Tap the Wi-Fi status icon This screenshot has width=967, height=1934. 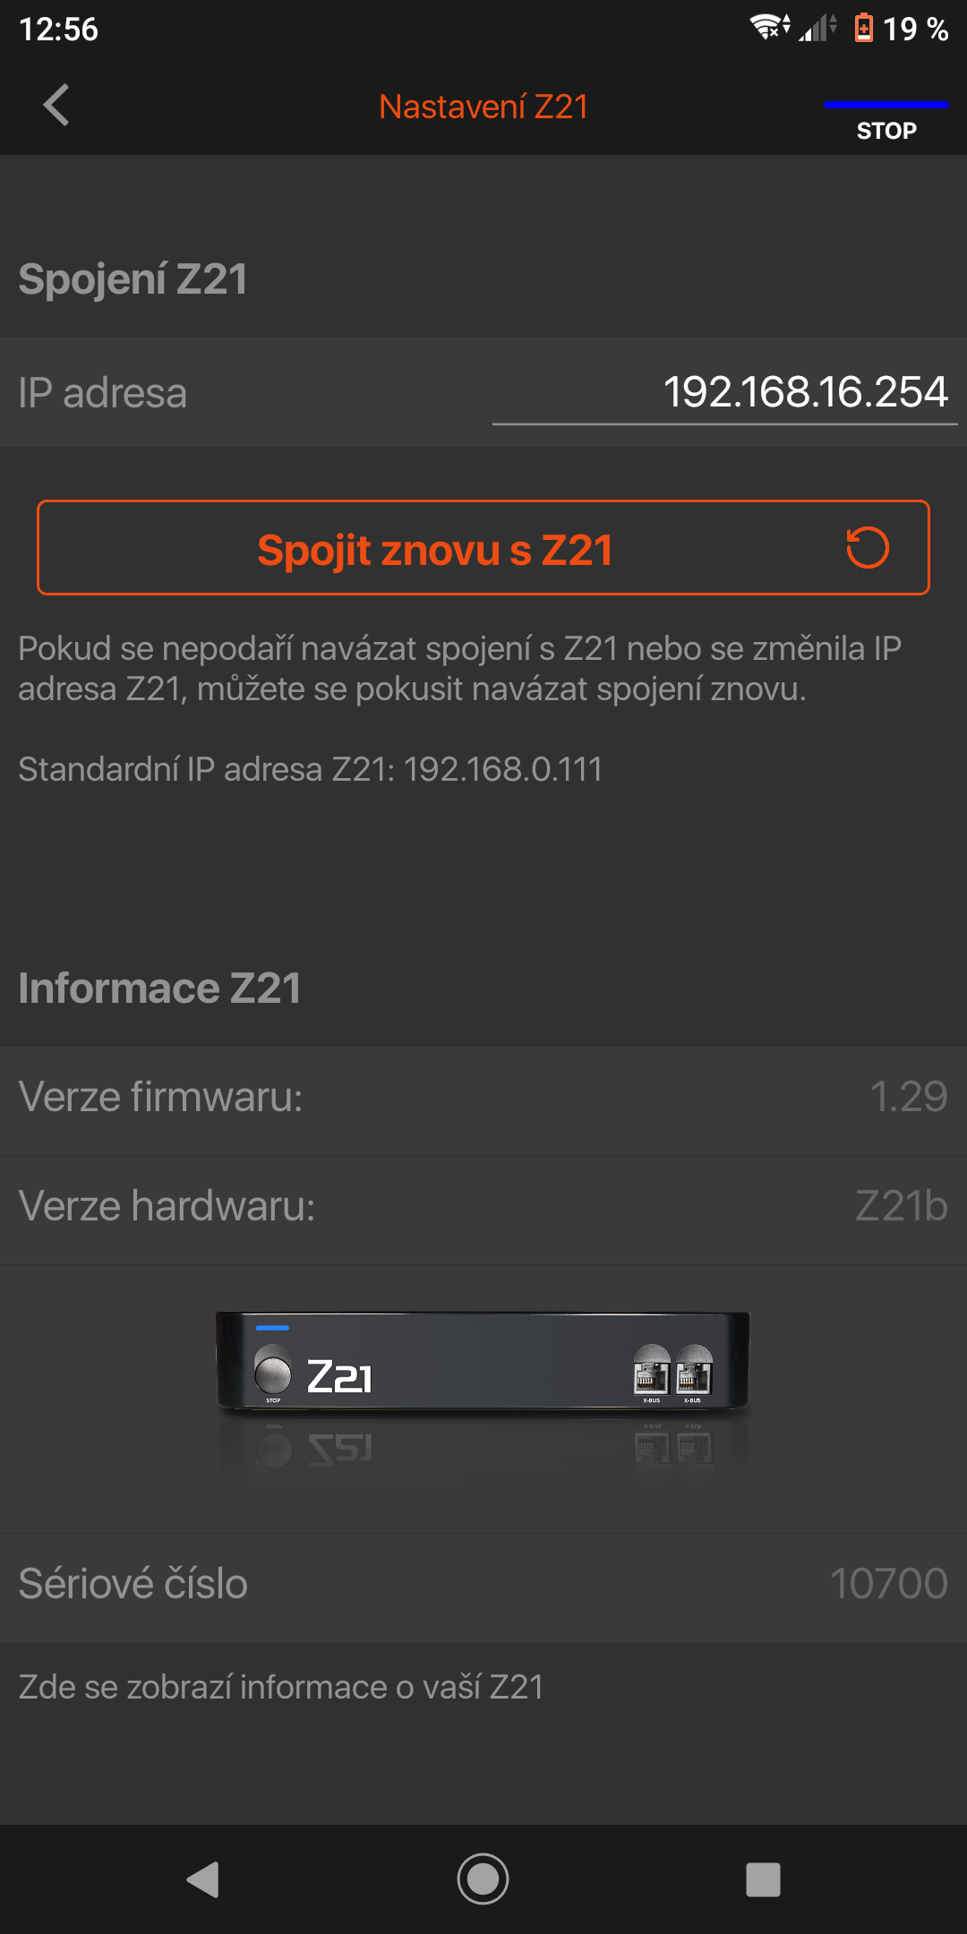[x=770, y=27]
